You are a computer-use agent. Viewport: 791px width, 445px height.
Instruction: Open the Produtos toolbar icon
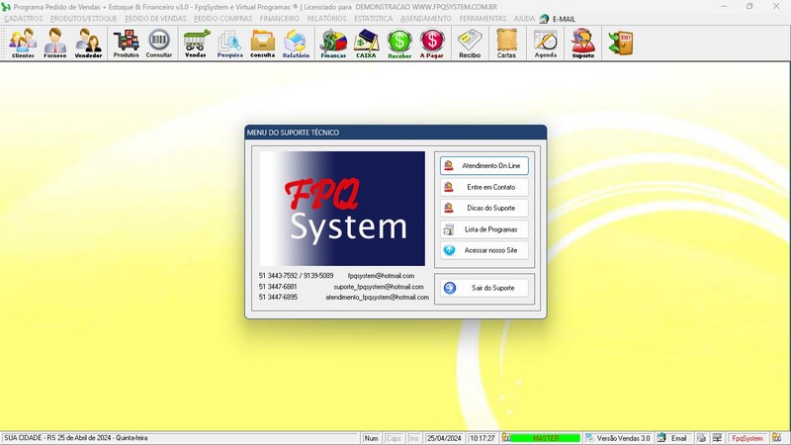coord(127,44)
